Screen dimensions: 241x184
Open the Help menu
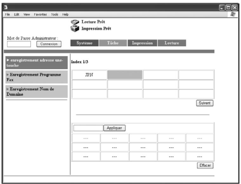coord(65,15)
